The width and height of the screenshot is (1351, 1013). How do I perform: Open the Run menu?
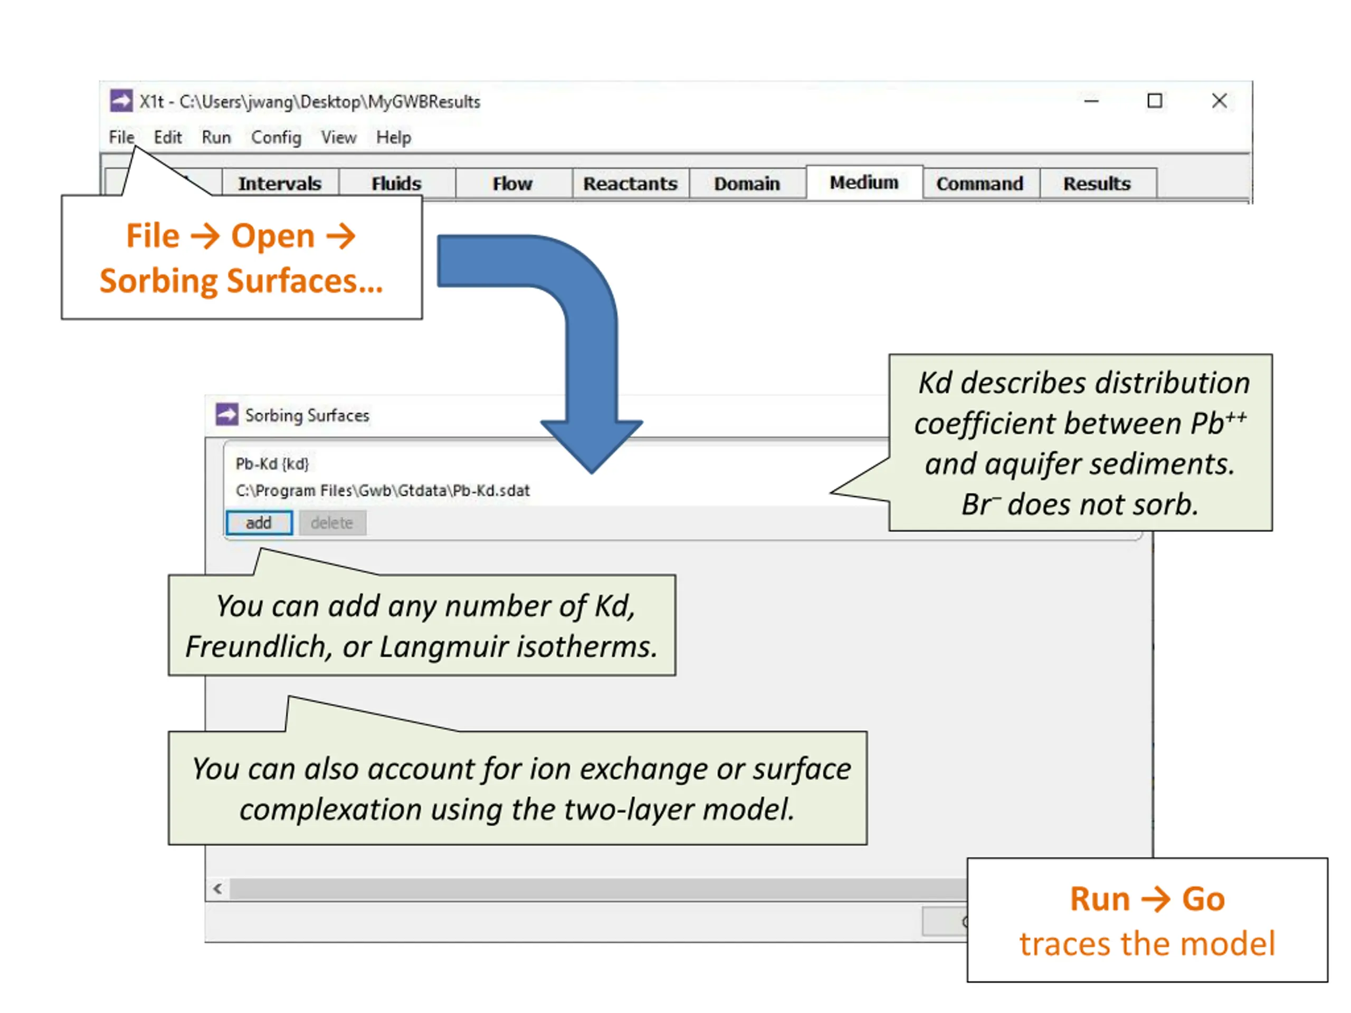click(216, 137)
